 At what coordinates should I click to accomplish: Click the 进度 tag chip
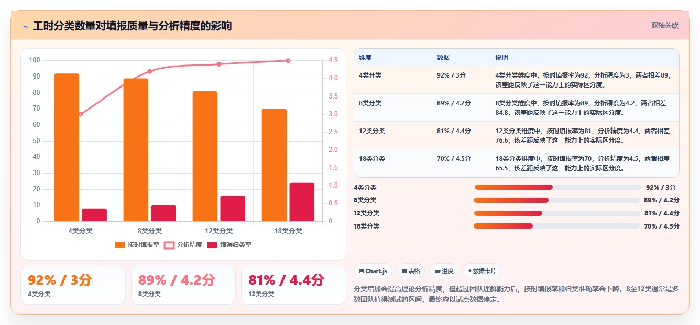click(x=444, y=271)
